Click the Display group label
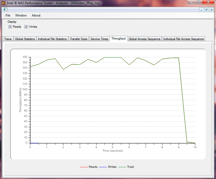216x179 pixels. tap(12, 22)
